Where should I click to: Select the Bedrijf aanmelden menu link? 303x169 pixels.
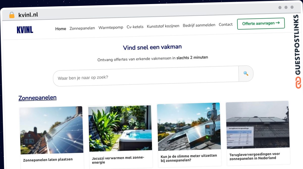pos(199,25)
